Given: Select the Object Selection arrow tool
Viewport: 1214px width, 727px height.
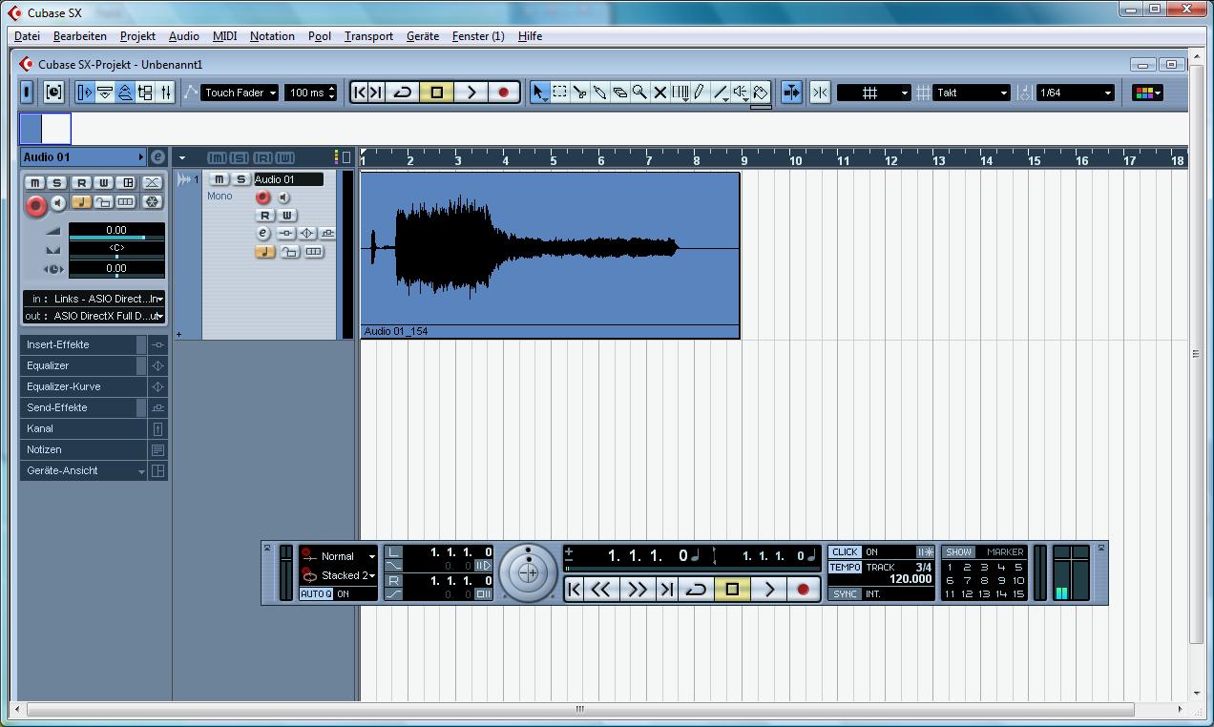Looking at the screenshot, I should [539, 93].
